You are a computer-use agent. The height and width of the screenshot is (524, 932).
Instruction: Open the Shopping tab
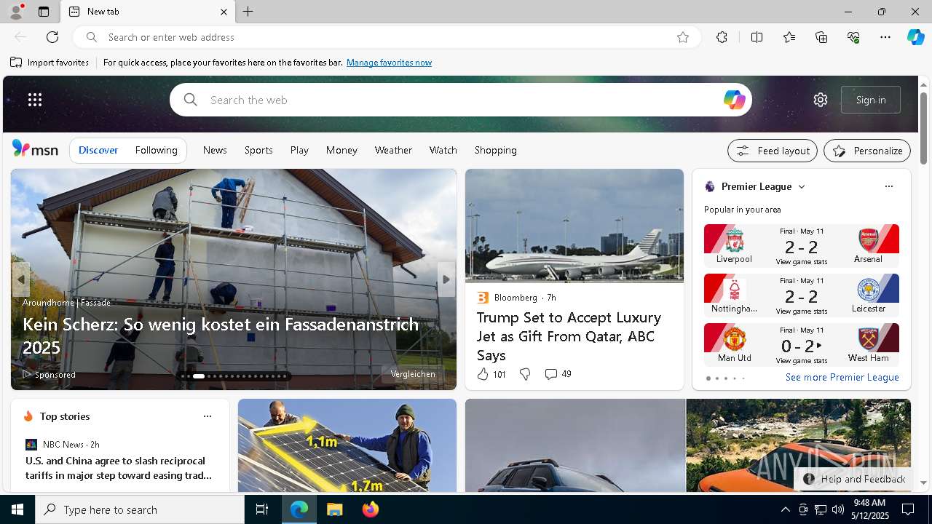(496, 150)
